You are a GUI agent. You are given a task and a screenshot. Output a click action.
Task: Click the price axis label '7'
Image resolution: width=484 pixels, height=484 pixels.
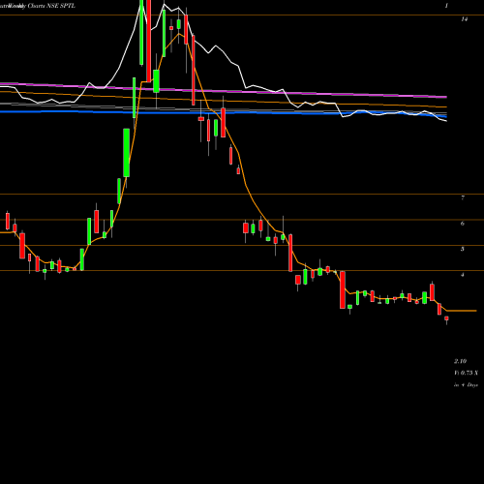[463, 197]
